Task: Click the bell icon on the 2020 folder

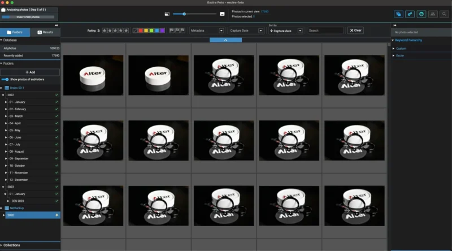Action: click(56, 215)
